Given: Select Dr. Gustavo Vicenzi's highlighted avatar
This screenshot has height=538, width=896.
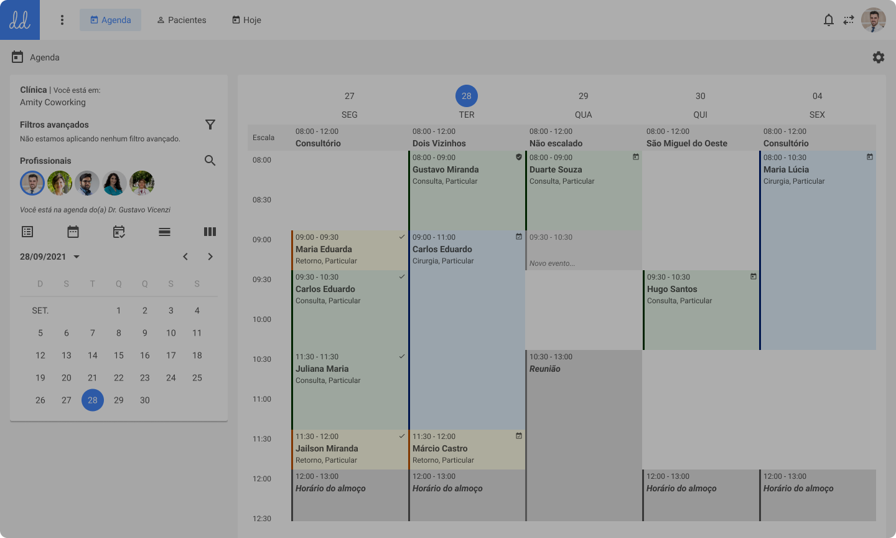Looking at the screenshot, I should tap(32, 182).
